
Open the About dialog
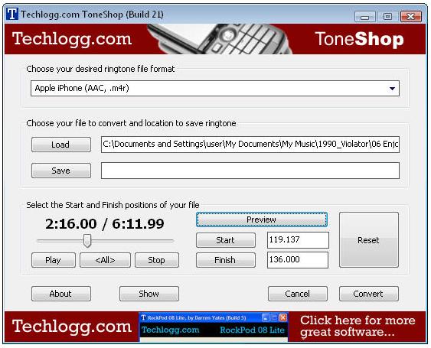coord(61,294)
